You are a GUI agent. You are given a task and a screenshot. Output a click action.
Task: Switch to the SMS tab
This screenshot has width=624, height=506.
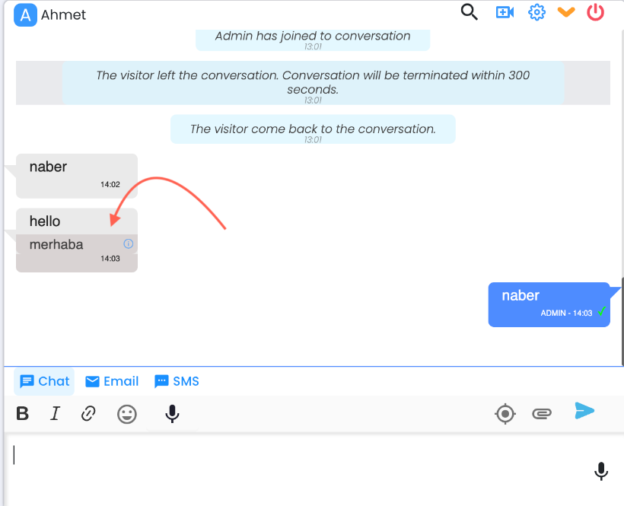coord(177,381)
